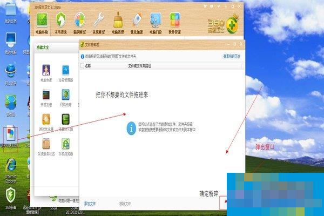This screenshot has height=216, width=324.
Task: Select Internet Explorer desktop icon
Action: [11, 171]
